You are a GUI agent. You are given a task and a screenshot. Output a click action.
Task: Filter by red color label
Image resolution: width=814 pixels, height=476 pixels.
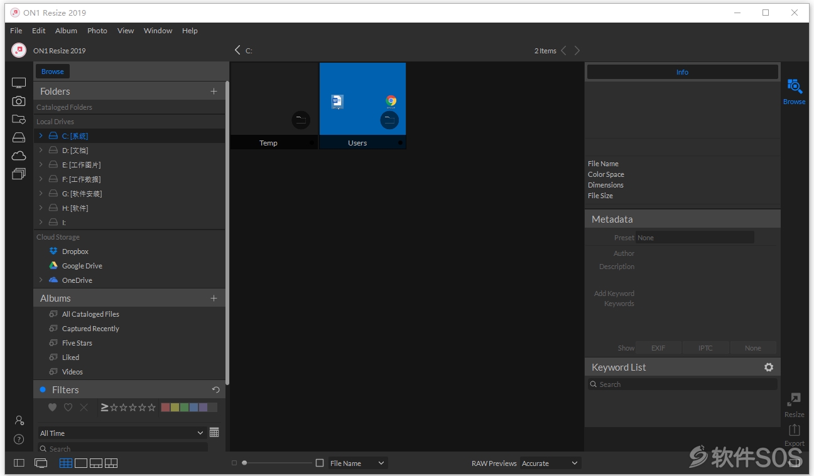[166, 408]
